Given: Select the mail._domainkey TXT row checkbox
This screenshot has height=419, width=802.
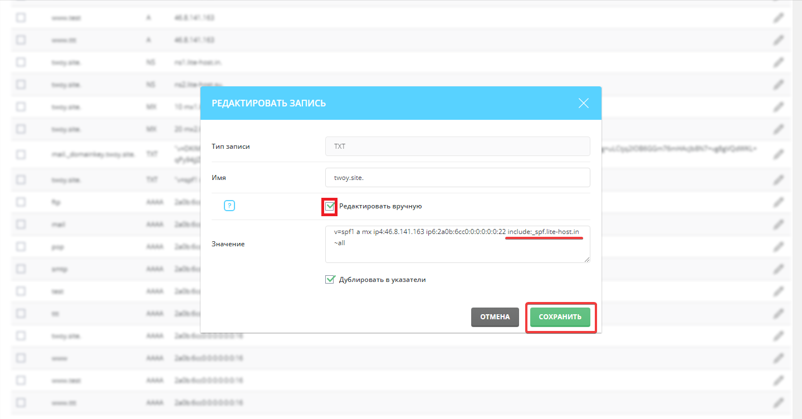Looking at the screenshot, I should 21,154.
